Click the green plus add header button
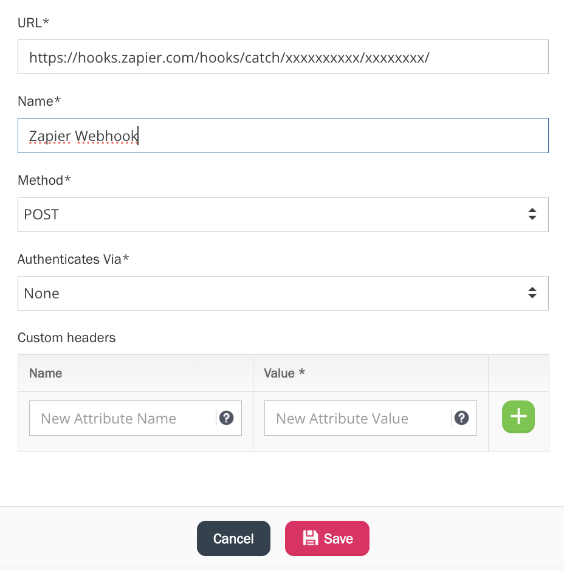 [x=518, y=417]
